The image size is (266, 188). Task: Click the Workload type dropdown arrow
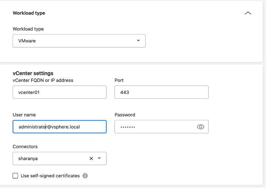[x=138, y=41]
